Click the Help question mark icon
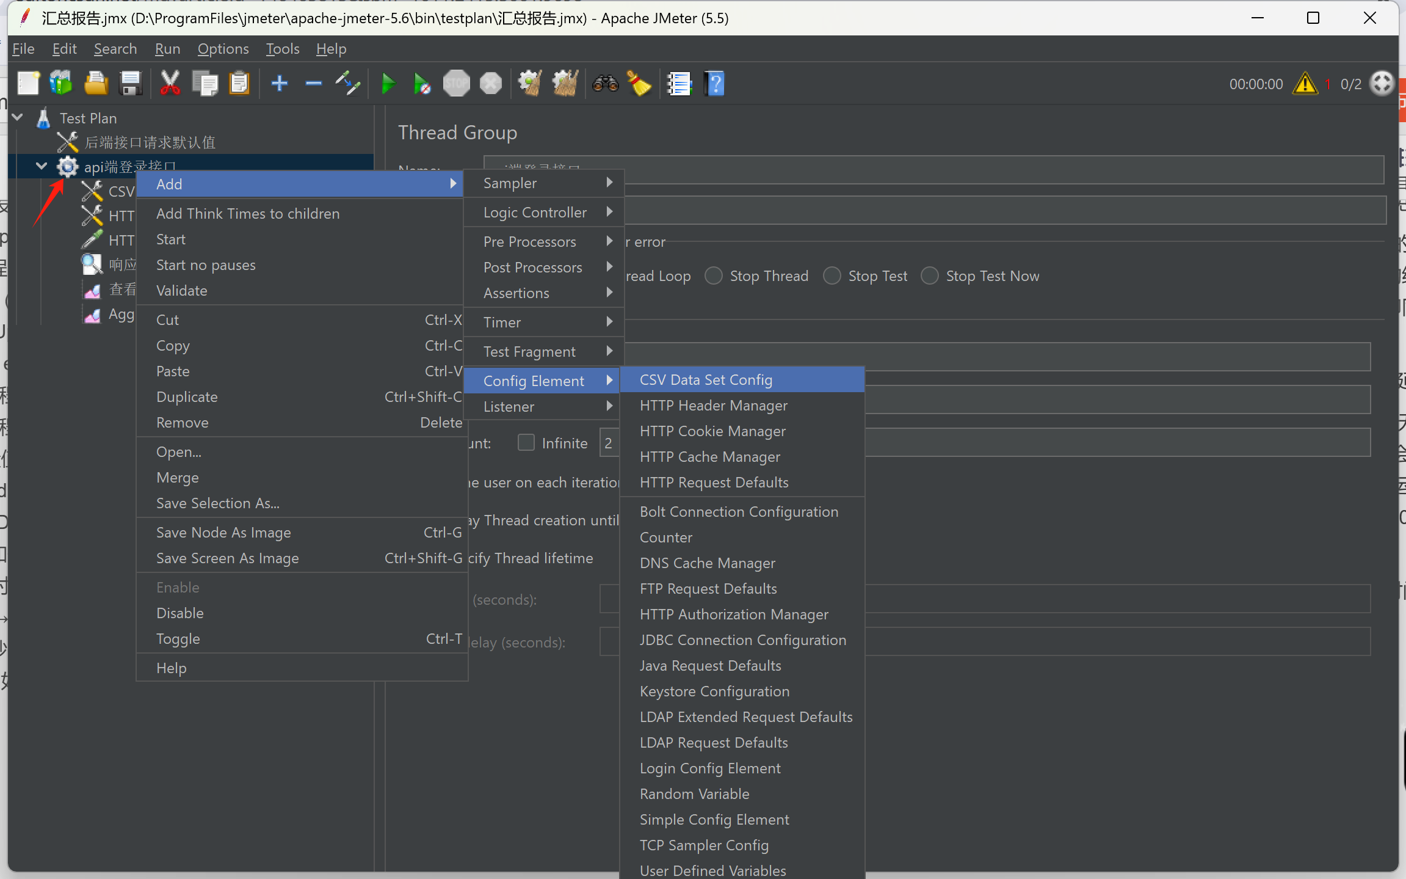The image size is (1406, 879). click(714, 84)
